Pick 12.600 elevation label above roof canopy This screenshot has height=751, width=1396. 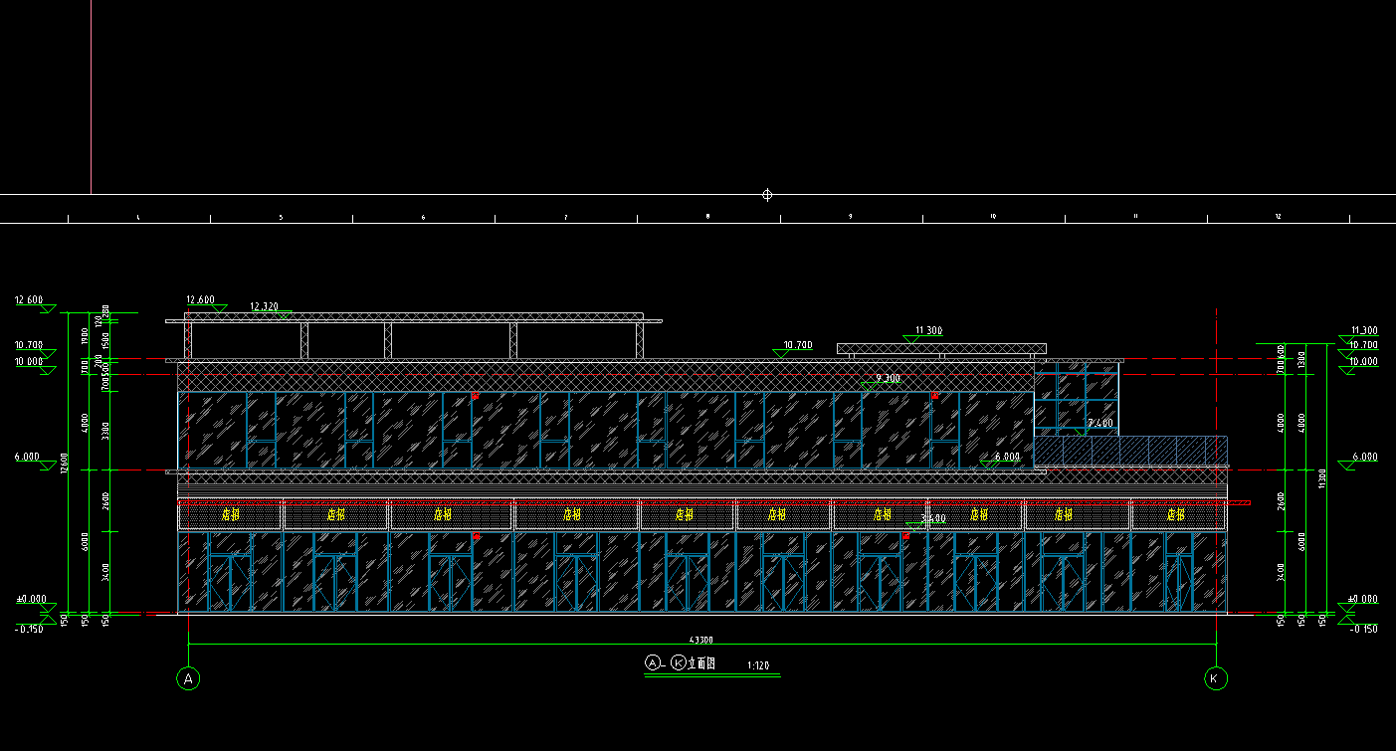tap(200, 299)
